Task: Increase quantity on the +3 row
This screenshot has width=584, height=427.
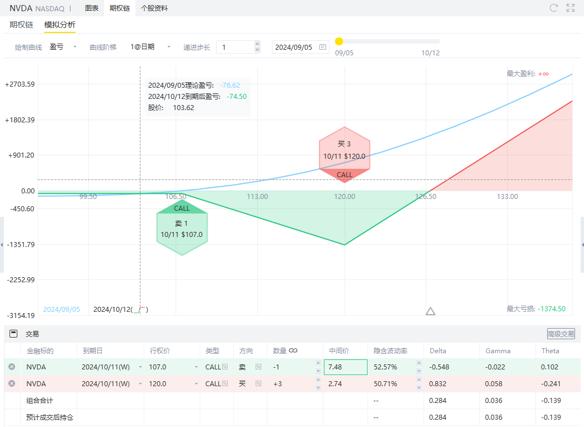Action: pos(318,379)
